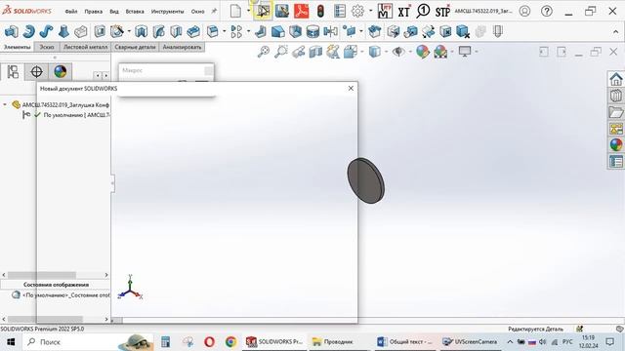
Task: Switch to the Эскиз tab
Action: pos(47,47)
